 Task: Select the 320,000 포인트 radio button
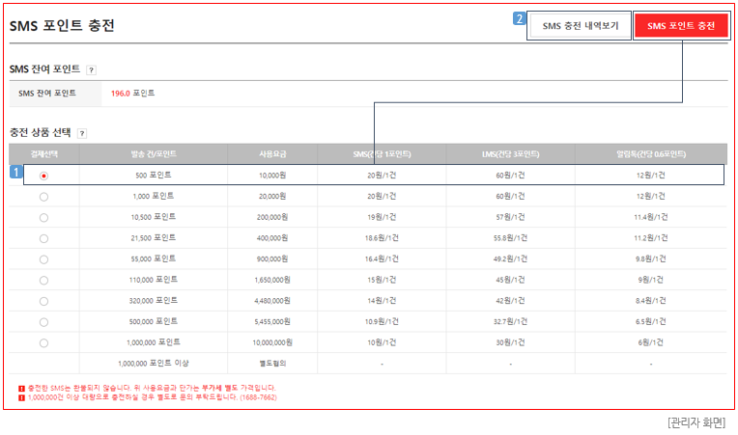pos(43,301)
